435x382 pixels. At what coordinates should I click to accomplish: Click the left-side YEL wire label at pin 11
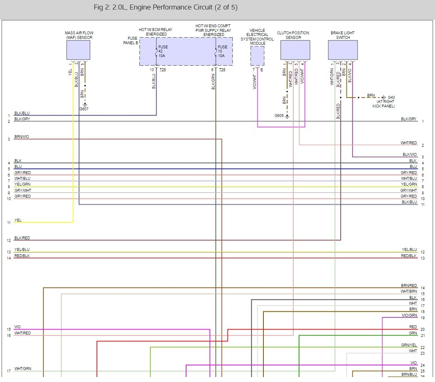(18, 220)
